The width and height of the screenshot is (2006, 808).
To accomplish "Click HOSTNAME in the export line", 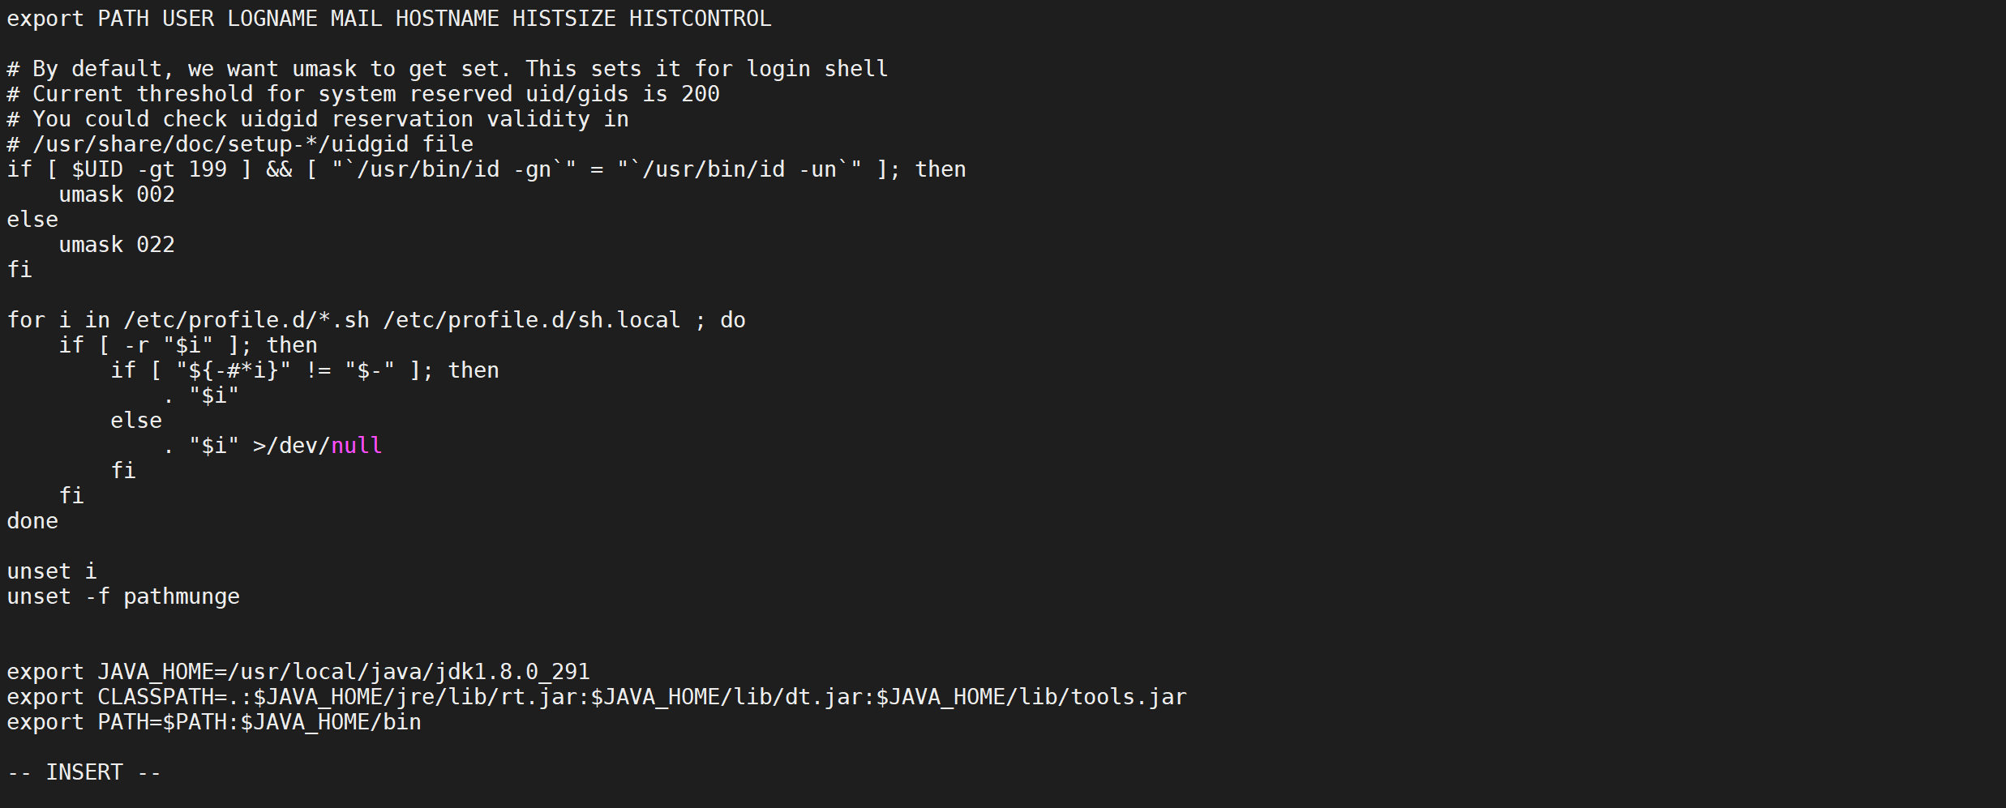I will point(448,19).
